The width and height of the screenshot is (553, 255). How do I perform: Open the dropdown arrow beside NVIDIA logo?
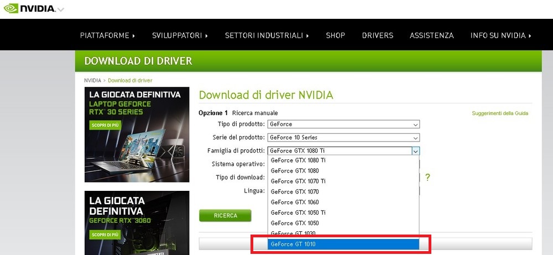click(x=61, y=9)
